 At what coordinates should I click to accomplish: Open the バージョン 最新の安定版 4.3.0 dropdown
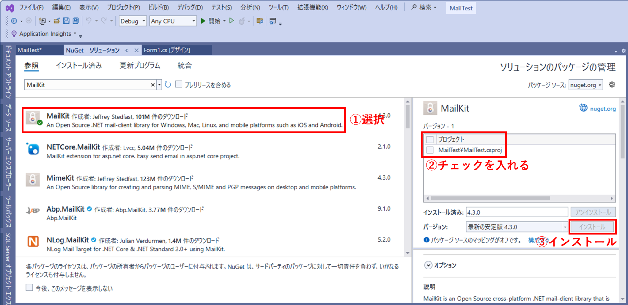(x=517, y=227)
